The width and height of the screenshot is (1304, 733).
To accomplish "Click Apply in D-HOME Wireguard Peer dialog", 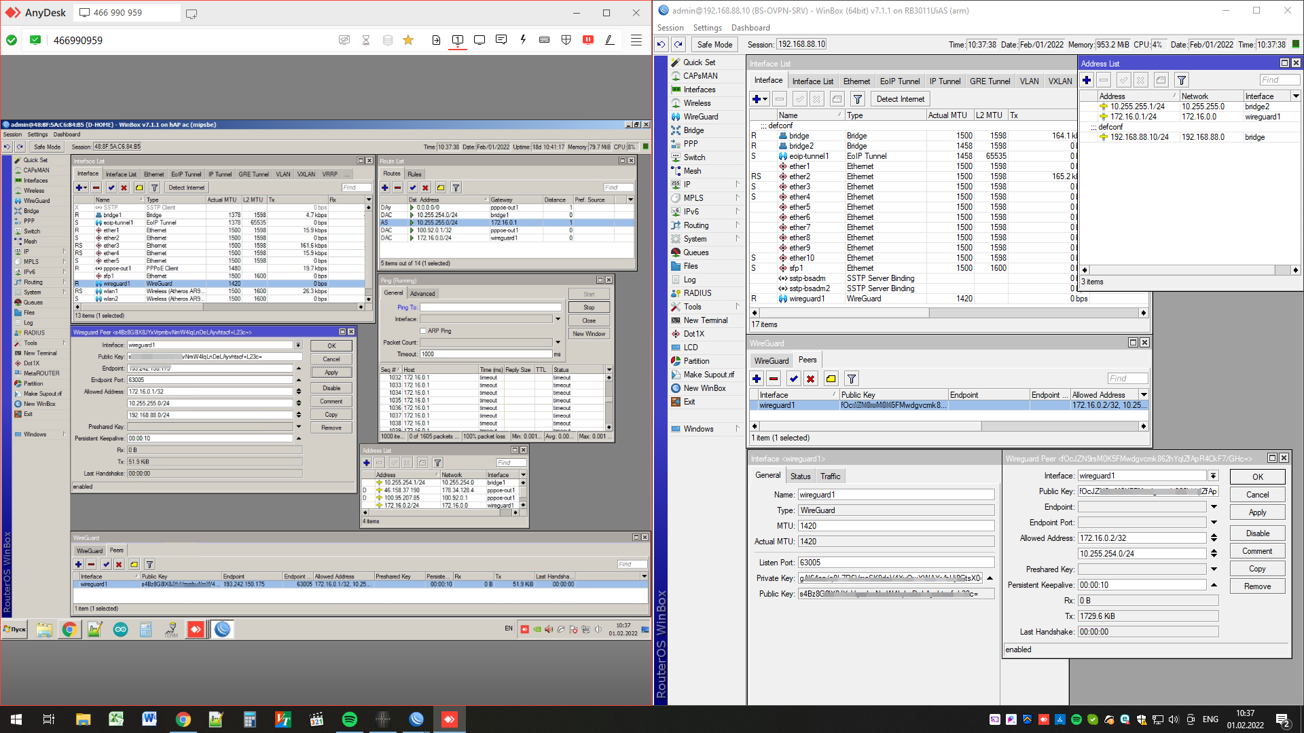I will pos(331,373).
